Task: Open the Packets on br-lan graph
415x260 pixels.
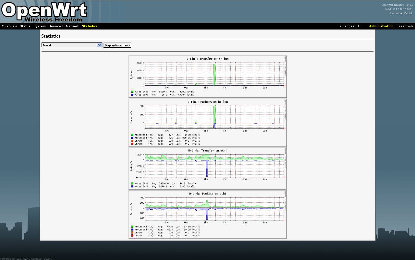Action: [x=208, y=123]
